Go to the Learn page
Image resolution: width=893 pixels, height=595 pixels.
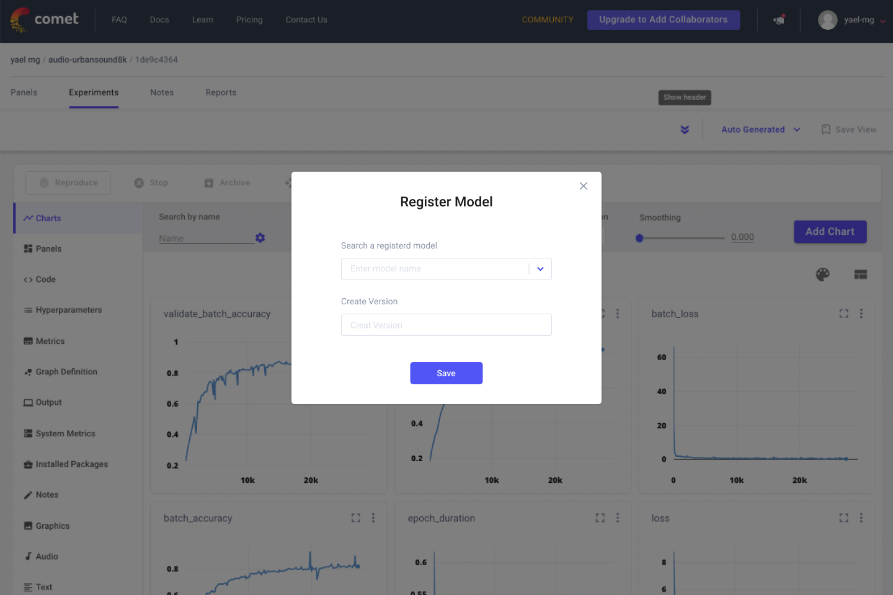point(203,20)
